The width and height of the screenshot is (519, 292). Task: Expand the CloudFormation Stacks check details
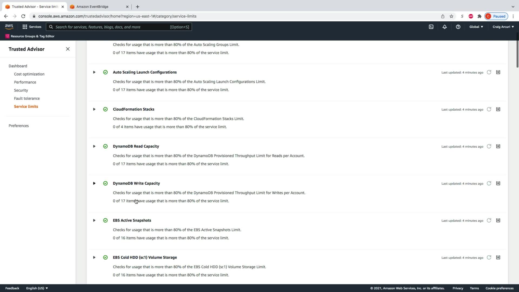coord(94,109)
